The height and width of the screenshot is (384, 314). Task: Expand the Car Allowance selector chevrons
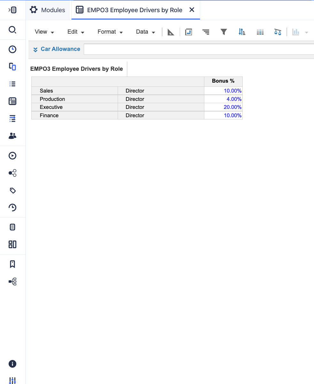[35, 49]
